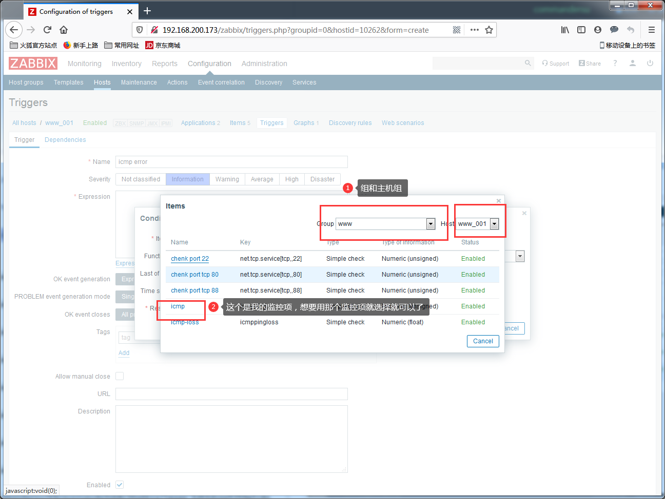Screen dimensions: 665x499
Task: Open the Web scenarios link
Action: click(x=403, y=123)
